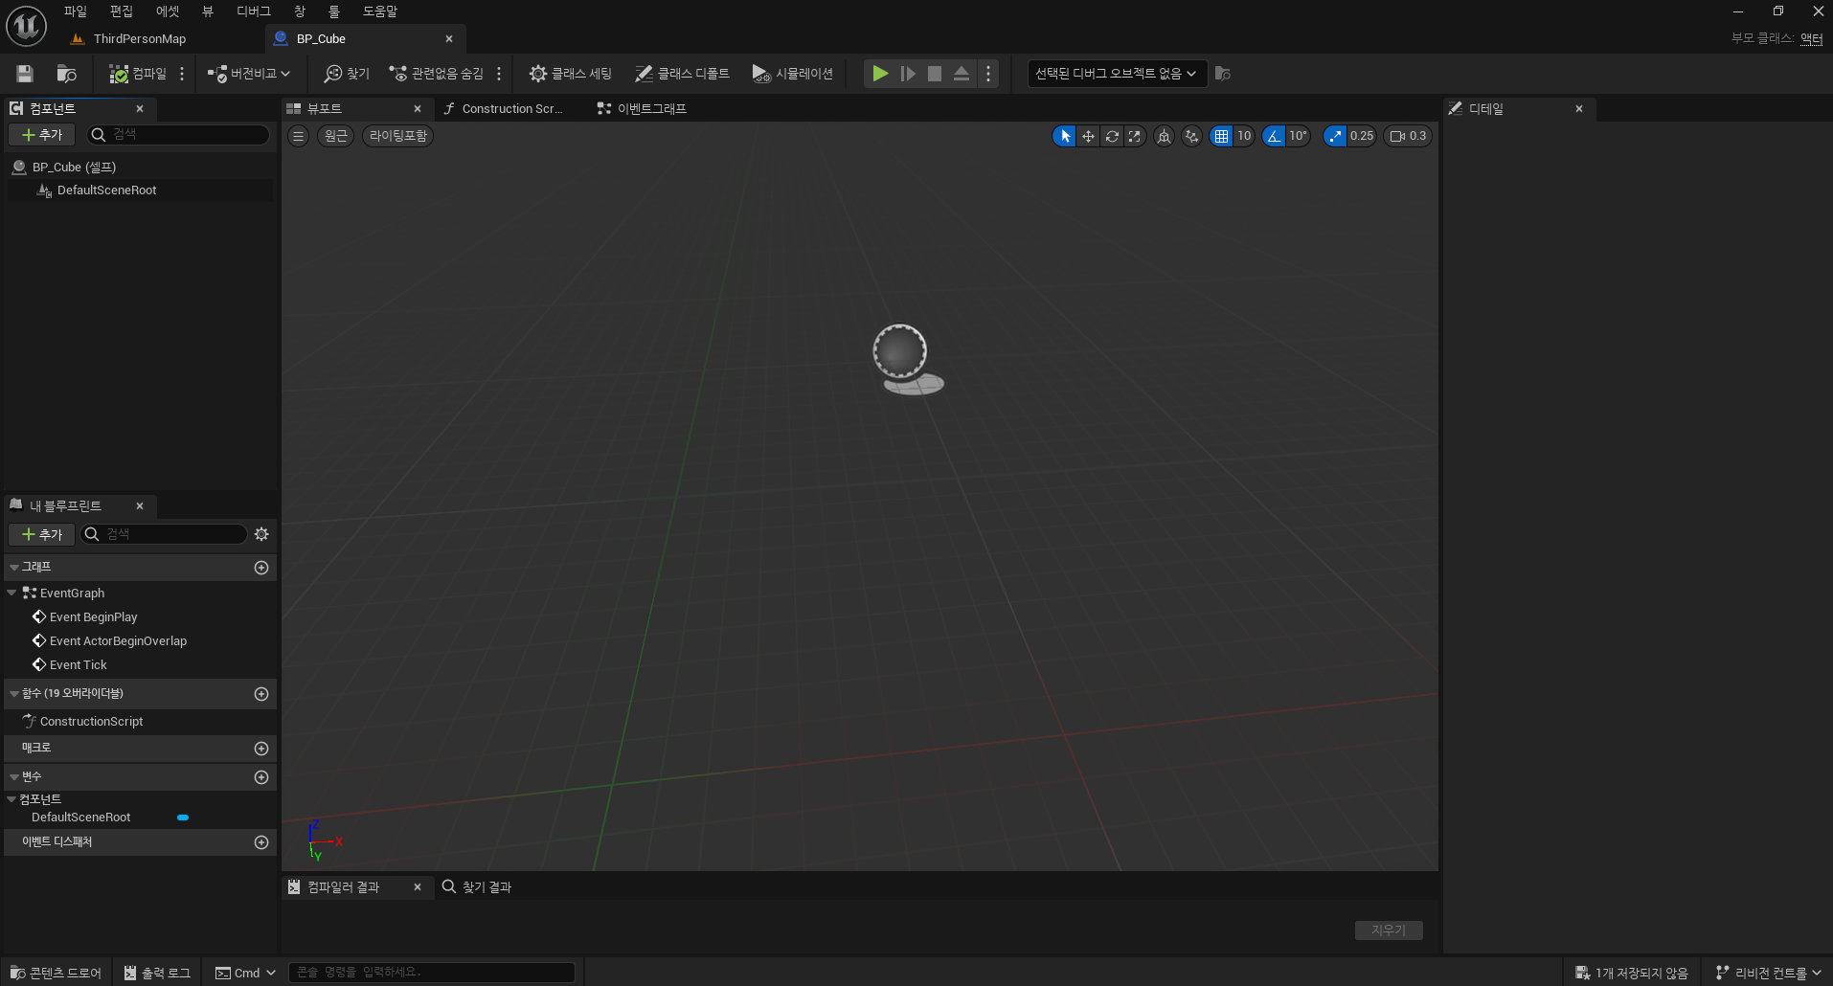Add a component with 추가 button
Image resolution: width=1833 pixels, height=986 pixels.
[42, 135]
